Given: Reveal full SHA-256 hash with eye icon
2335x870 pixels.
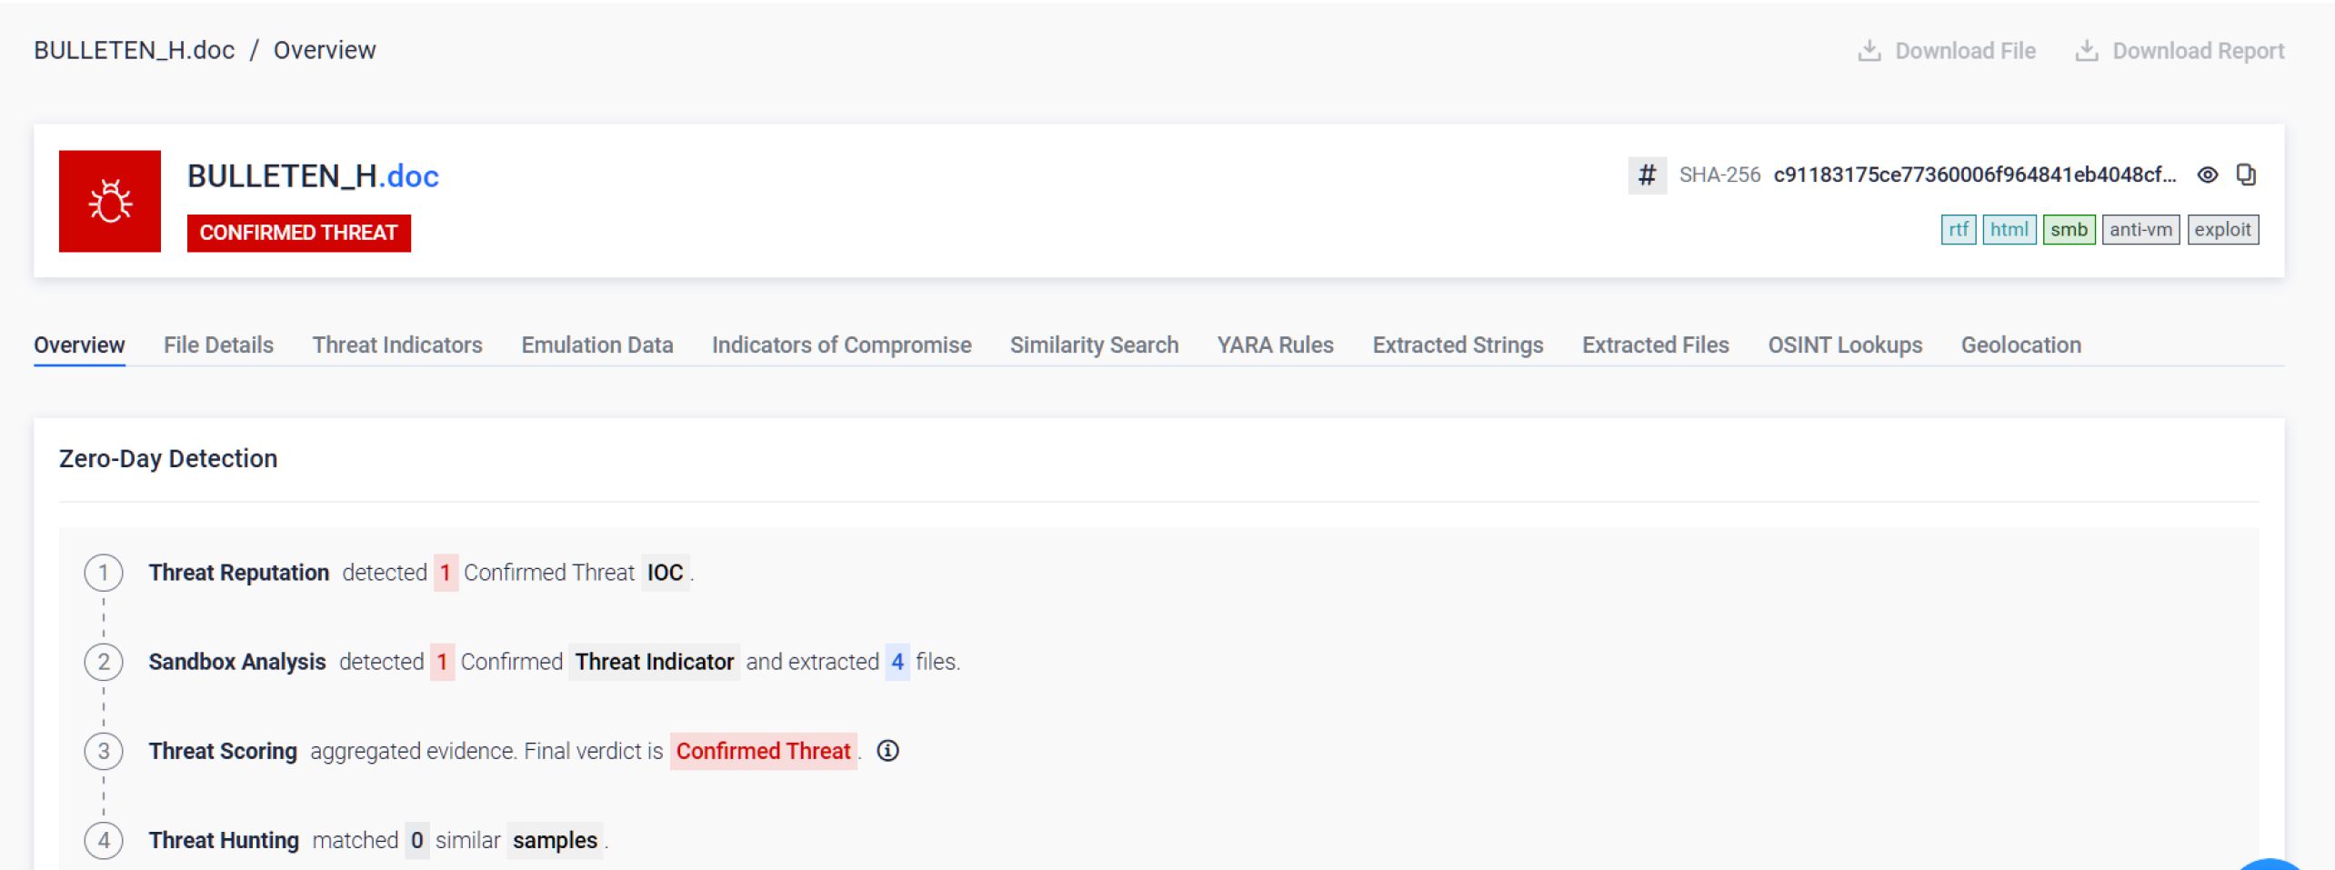Looking at the screenshot, I should [2207, 175].
